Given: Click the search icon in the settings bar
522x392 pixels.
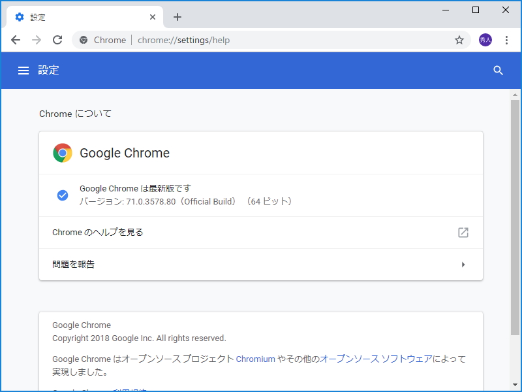Looking at the screenshot, I should (498, 70).
